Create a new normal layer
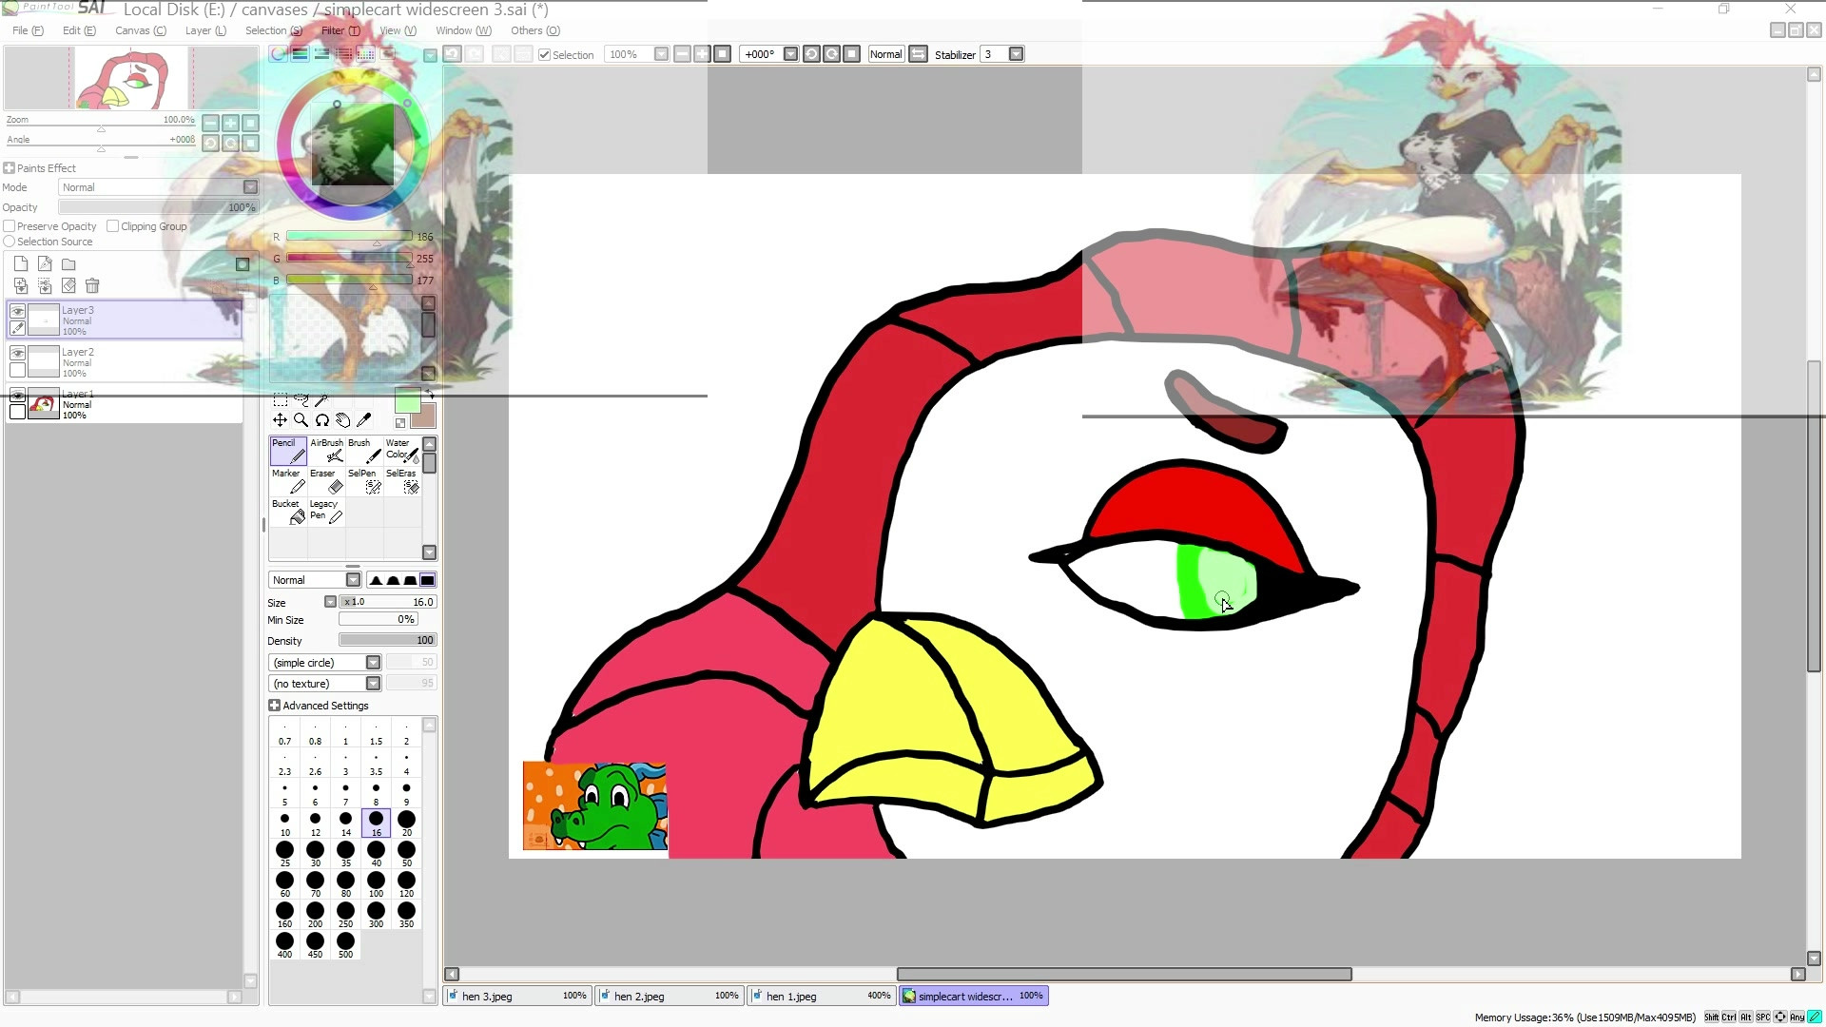 (21, 264)
